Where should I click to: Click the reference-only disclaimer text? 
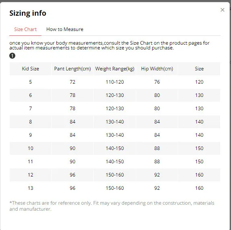112,206
